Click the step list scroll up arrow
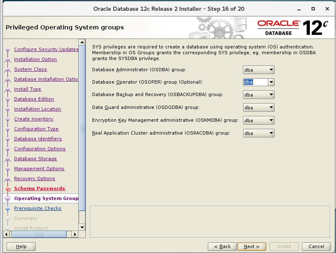The width and height of the screenshot is (336, 253). [82, 42]
